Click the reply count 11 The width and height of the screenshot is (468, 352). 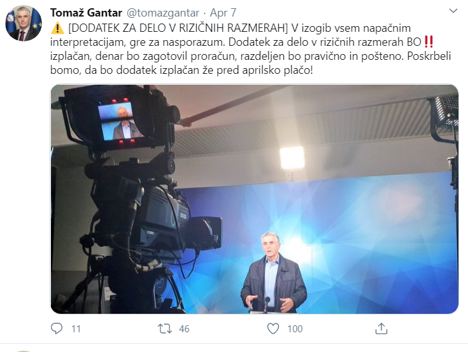click(x=76, y=329)
